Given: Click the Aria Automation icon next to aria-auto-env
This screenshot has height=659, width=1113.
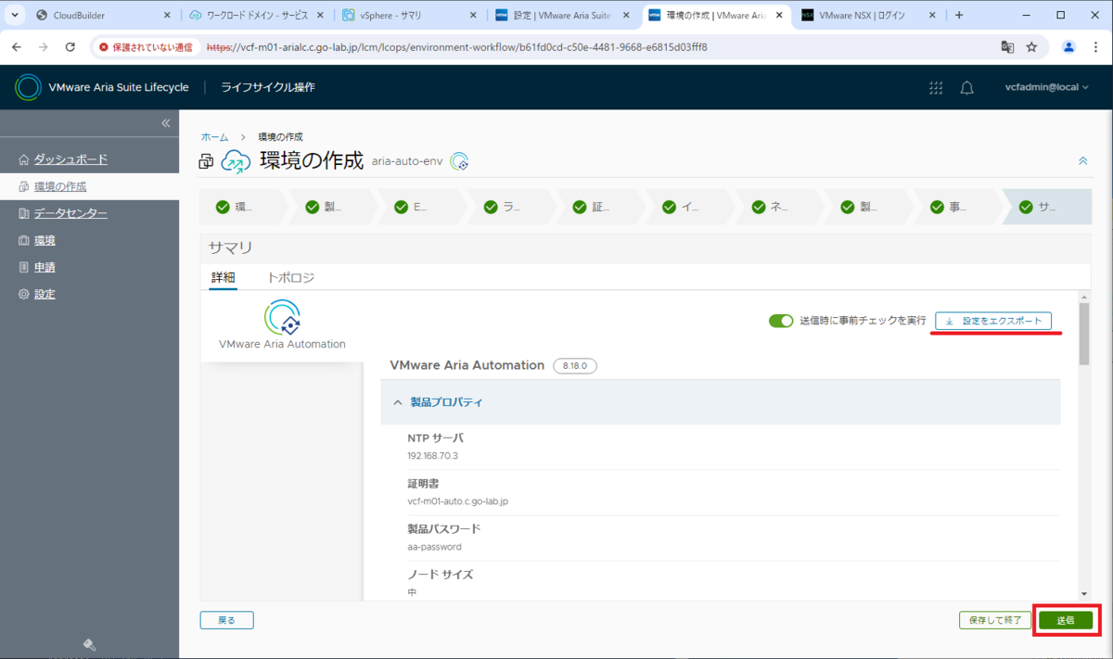Looking at the screenshot, I should (x=459, y=162).
